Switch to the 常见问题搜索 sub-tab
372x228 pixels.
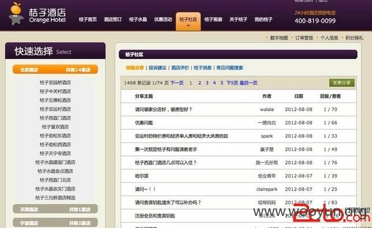click(230, 68)
